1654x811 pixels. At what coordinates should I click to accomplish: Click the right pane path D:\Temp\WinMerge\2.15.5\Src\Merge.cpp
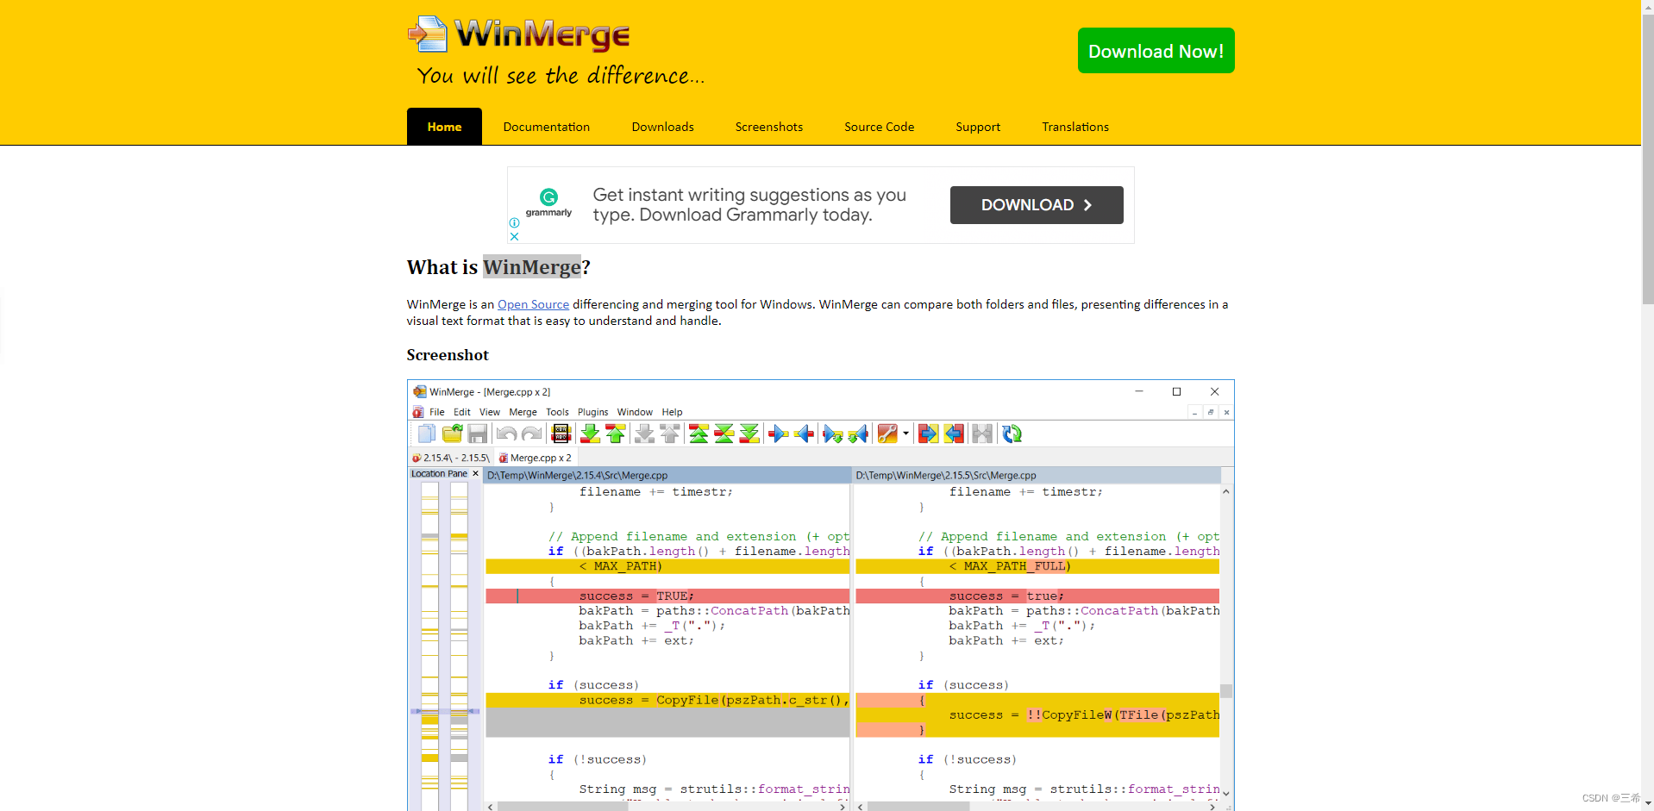945,475
